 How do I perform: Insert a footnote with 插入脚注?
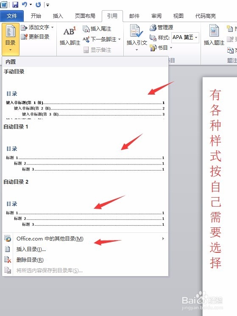[70, 36]
